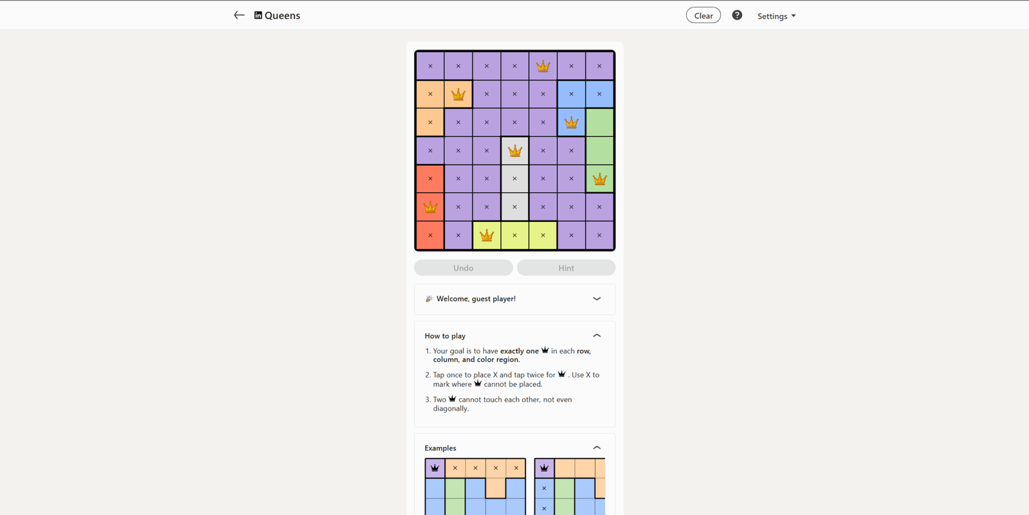Viewport: 1029px width, 515px height.
Task: Collapse the Examples section
Action: (x=597, y=448)
